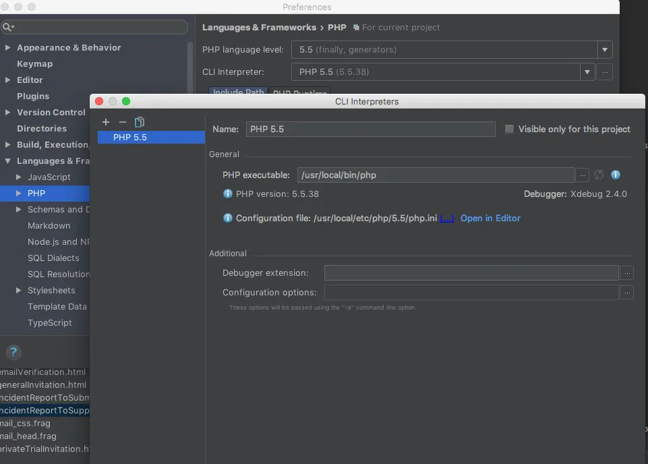The width and height of the screenshot is (648, 464).
Task: Expand the Version Control section
Action: coord(8,112)
